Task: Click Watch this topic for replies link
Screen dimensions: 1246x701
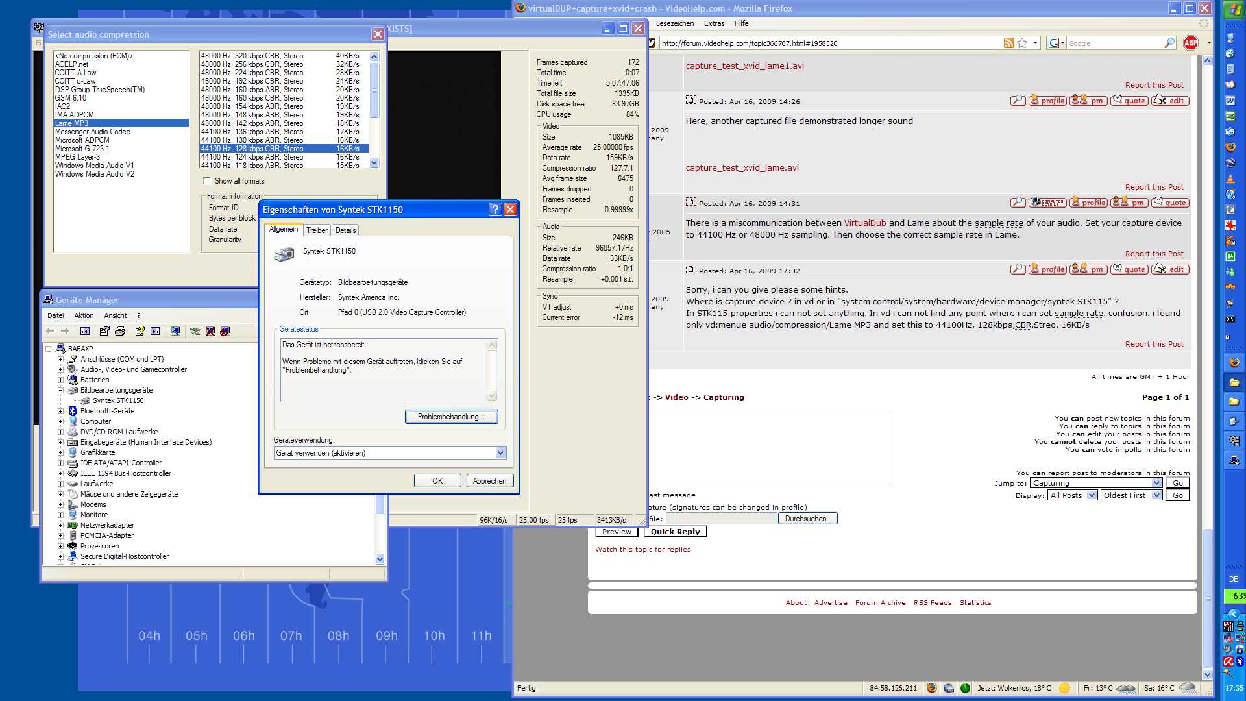Action: (x=643, y=550)
